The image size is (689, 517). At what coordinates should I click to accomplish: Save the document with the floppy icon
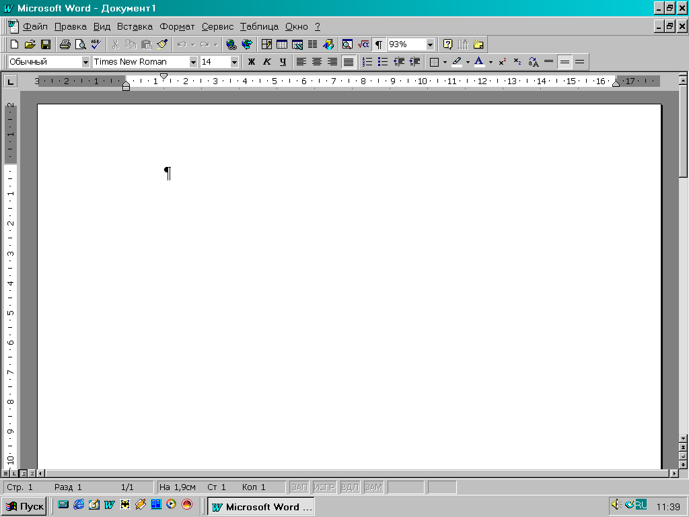46,44
